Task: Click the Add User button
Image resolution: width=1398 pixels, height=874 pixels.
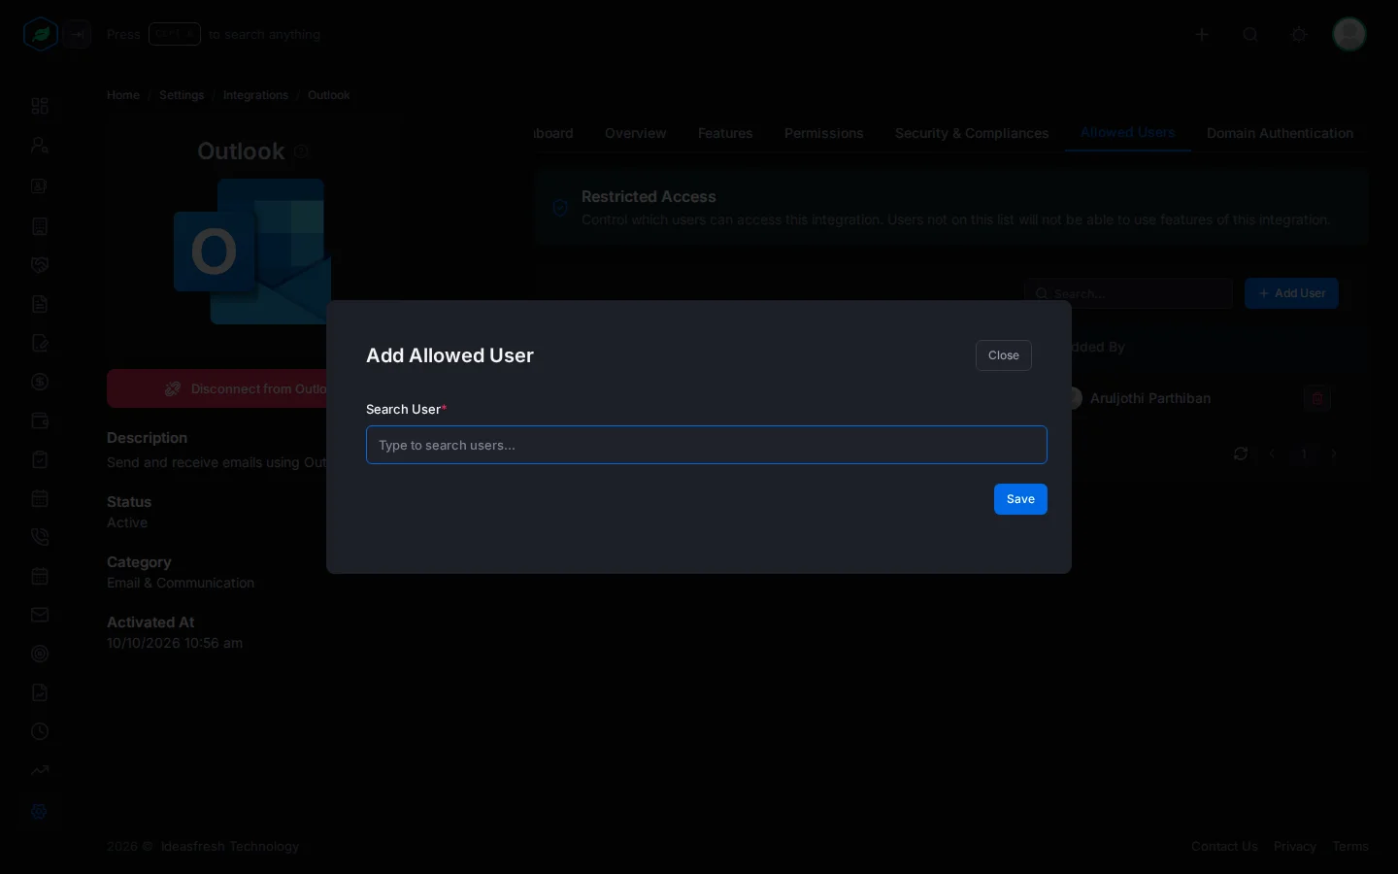Action: (1291, 293)
